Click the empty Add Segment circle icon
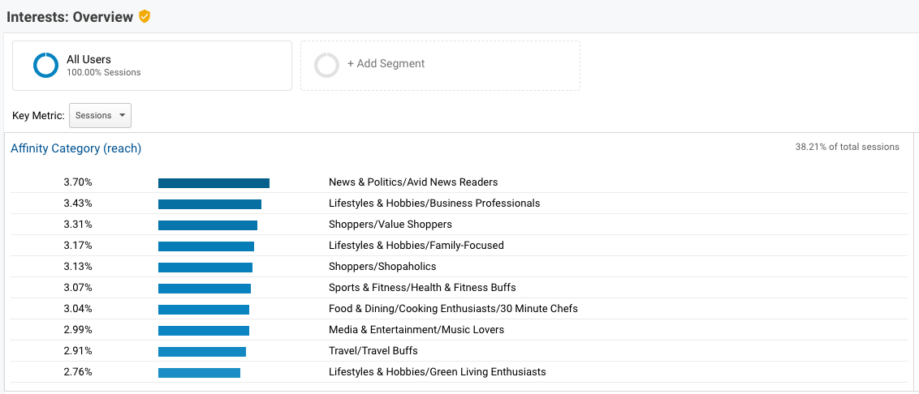The image size is (919, 394). click(x=326, y=66)
